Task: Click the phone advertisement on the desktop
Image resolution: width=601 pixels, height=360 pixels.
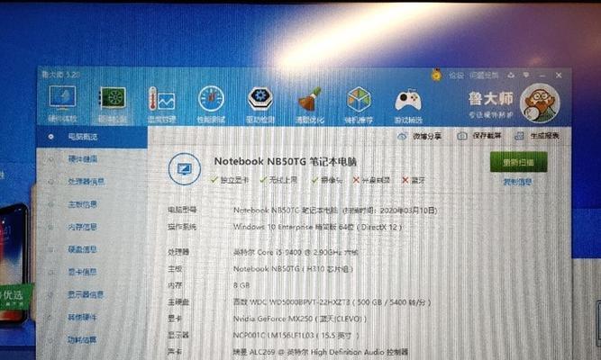Action: pos(15,265)
